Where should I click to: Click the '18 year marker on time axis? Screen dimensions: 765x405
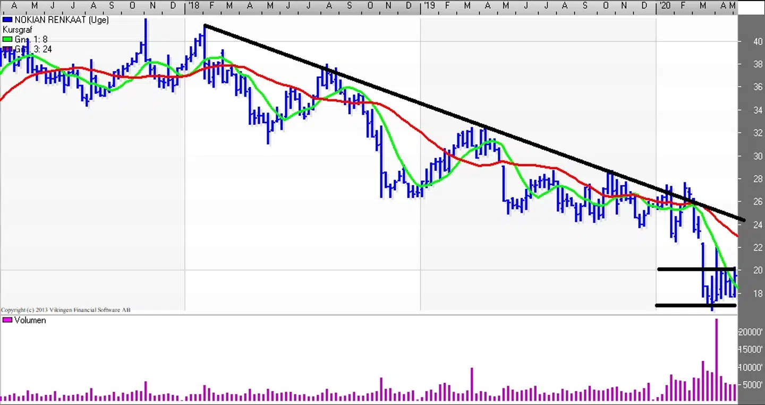pyautogui.click(x=193, y=6)
